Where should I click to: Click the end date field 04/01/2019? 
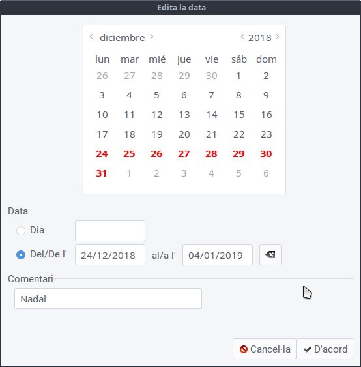click(x=218, y=255)
